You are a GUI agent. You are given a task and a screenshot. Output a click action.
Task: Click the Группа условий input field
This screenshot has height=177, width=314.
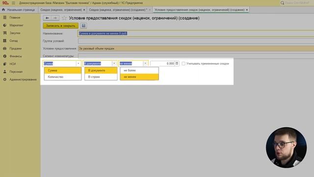tap(196, 41)
